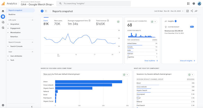
Task: Open the Help question mark icon
Action: 194,4
